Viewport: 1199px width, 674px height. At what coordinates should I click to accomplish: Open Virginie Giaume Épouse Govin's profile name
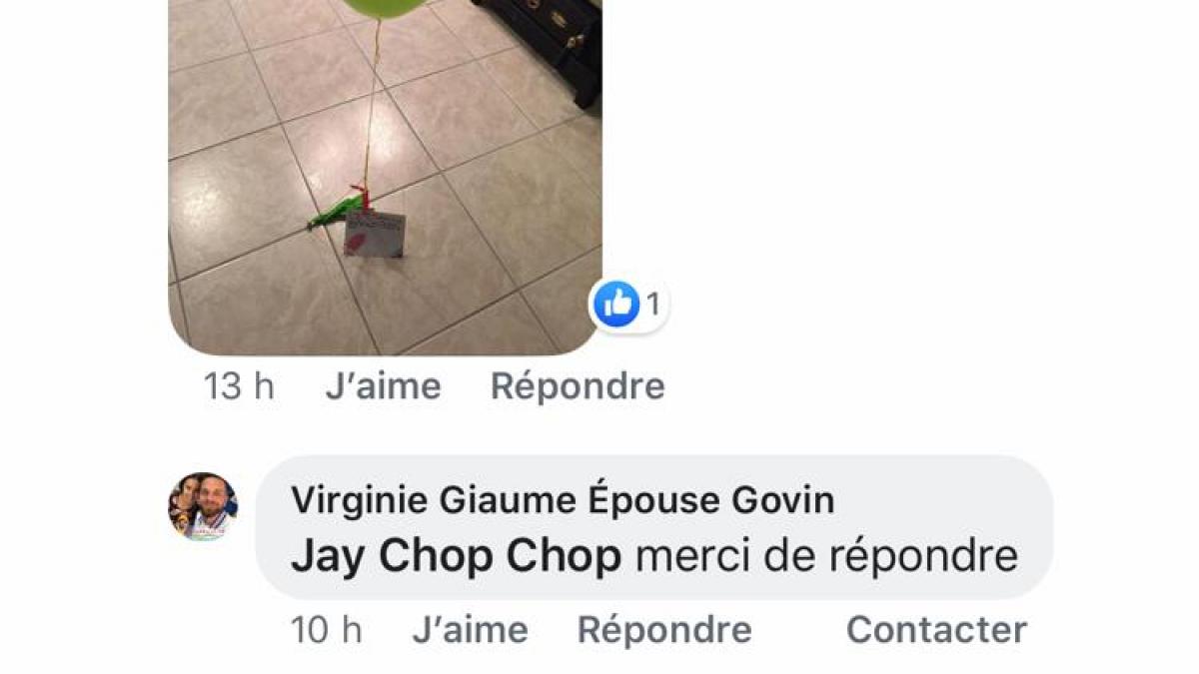click(563, 500)
